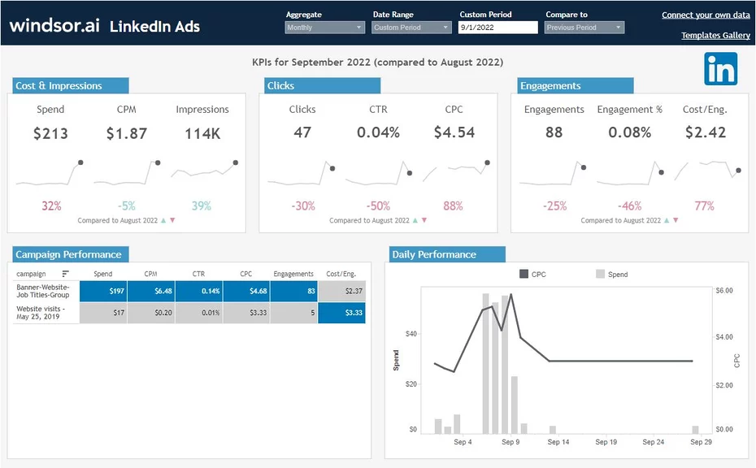
Task: Click the $2.42 Cost/Eng. KPI value
Action: [x=706, y=132]
